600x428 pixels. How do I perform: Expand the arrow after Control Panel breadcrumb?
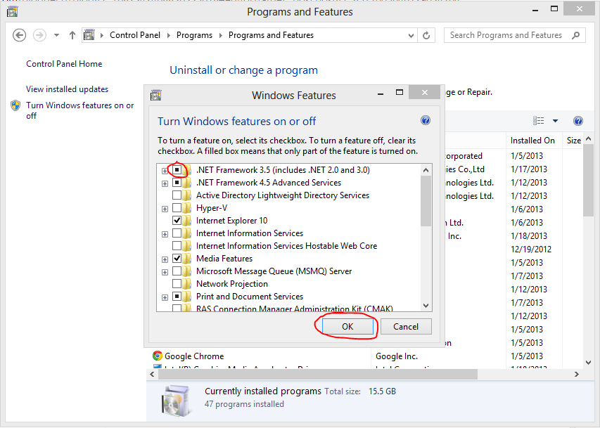168,36
